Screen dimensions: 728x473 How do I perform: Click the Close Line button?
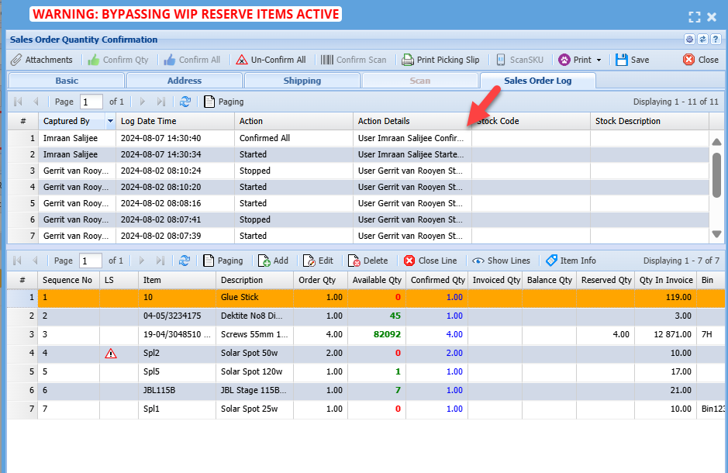430,261
